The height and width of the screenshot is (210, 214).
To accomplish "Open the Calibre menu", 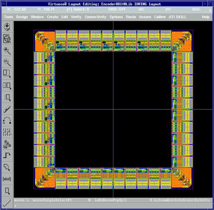I will [160, 17].
